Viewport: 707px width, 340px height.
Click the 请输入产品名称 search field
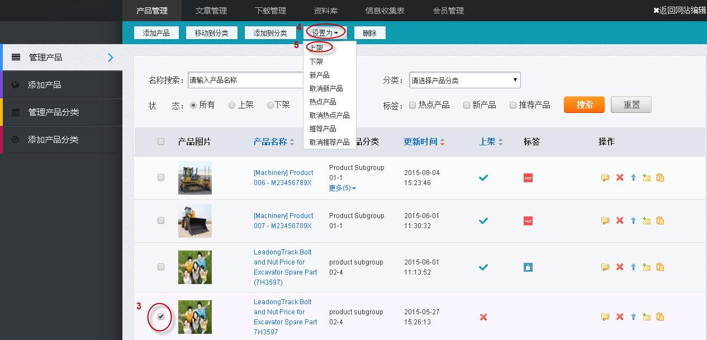tap(245, 80)
